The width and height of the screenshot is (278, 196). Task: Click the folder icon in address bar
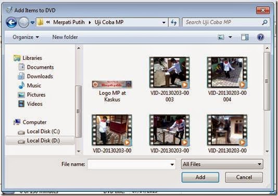pos(41,22)
